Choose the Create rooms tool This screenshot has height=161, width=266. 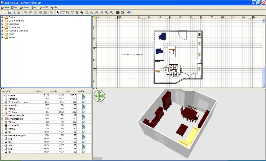(72, 12)
